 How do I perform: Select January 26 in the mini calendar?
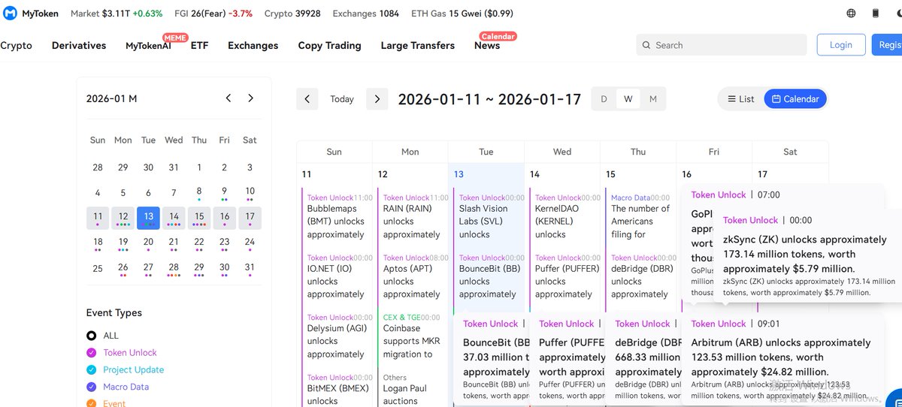pyautogui.click(x=123, y=269)
